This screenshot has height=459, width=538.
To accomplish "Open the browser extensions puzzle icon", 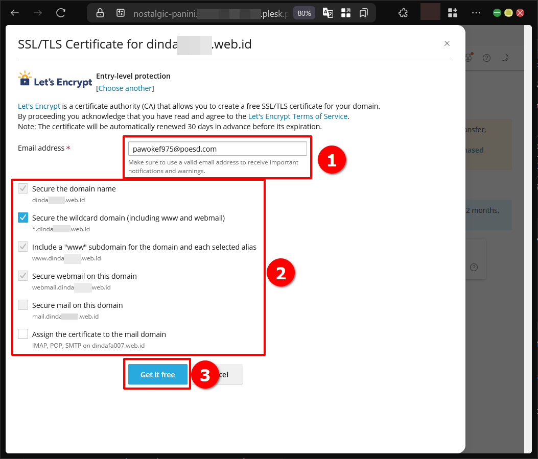I will click(403, 13).
